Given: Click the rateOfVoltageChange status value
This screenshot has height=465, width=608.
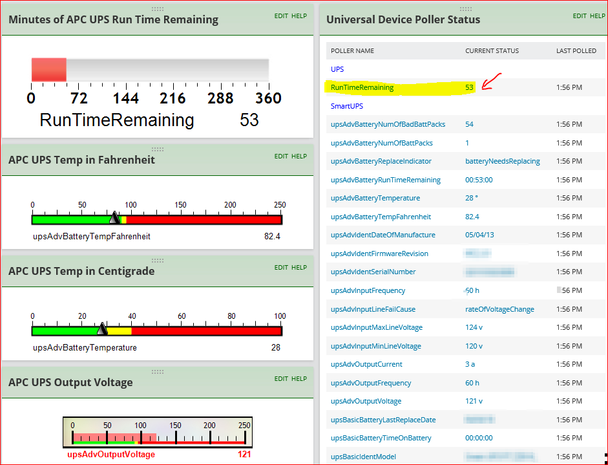Looking at the screenshot, I should (x=499, y=309).
